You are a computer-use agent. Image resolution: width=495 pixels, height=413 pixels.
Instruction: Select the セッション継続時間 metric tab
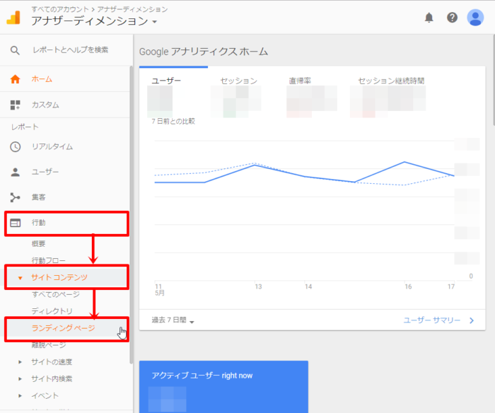(x=391, y=81)
